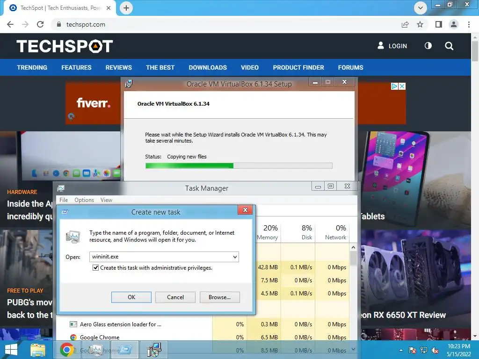
Task: Open a new Chrome tab
Action: (x=126, y=8)
